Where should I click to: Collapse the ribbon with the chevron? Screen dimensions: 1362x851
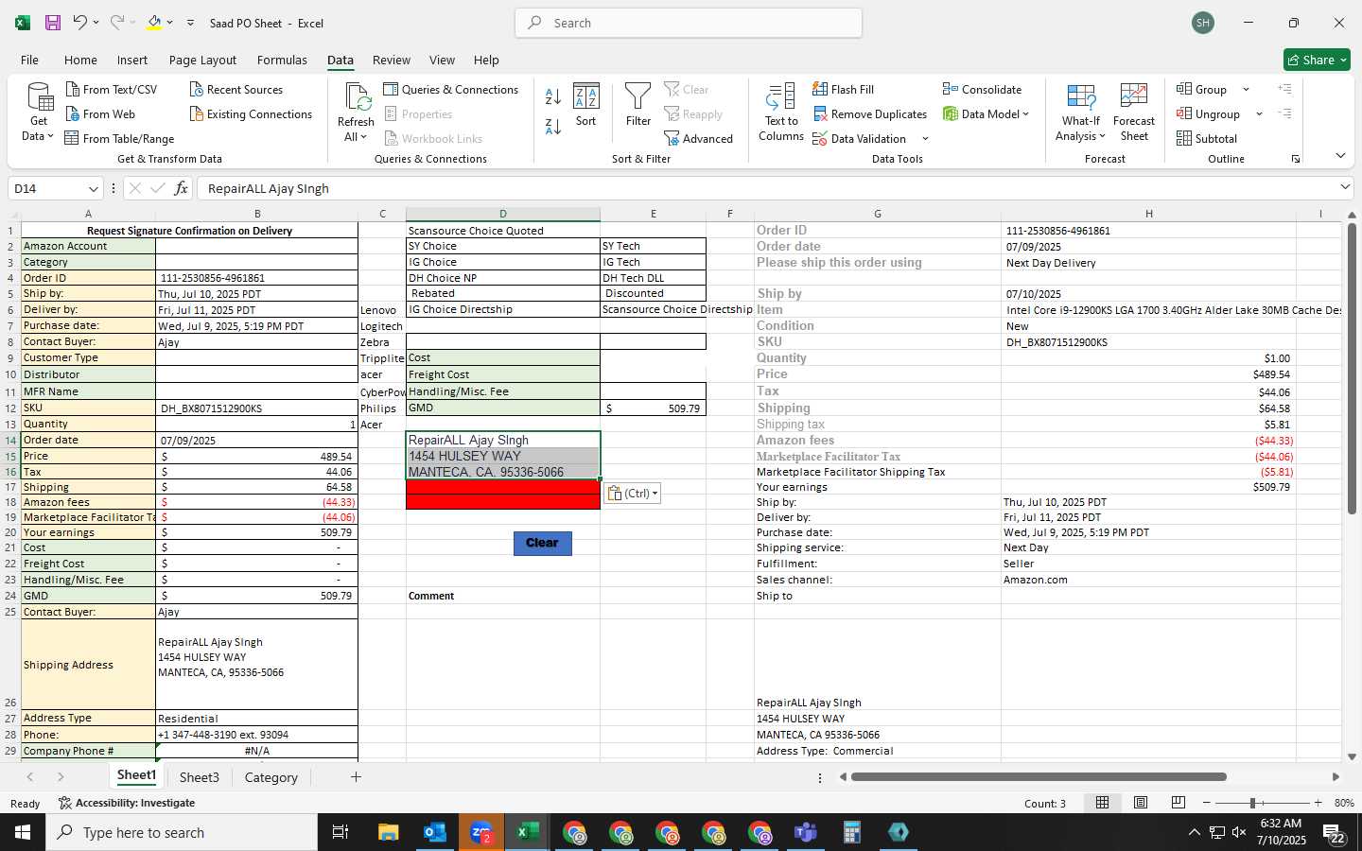pyautogui.click(x=1340, y=155)
